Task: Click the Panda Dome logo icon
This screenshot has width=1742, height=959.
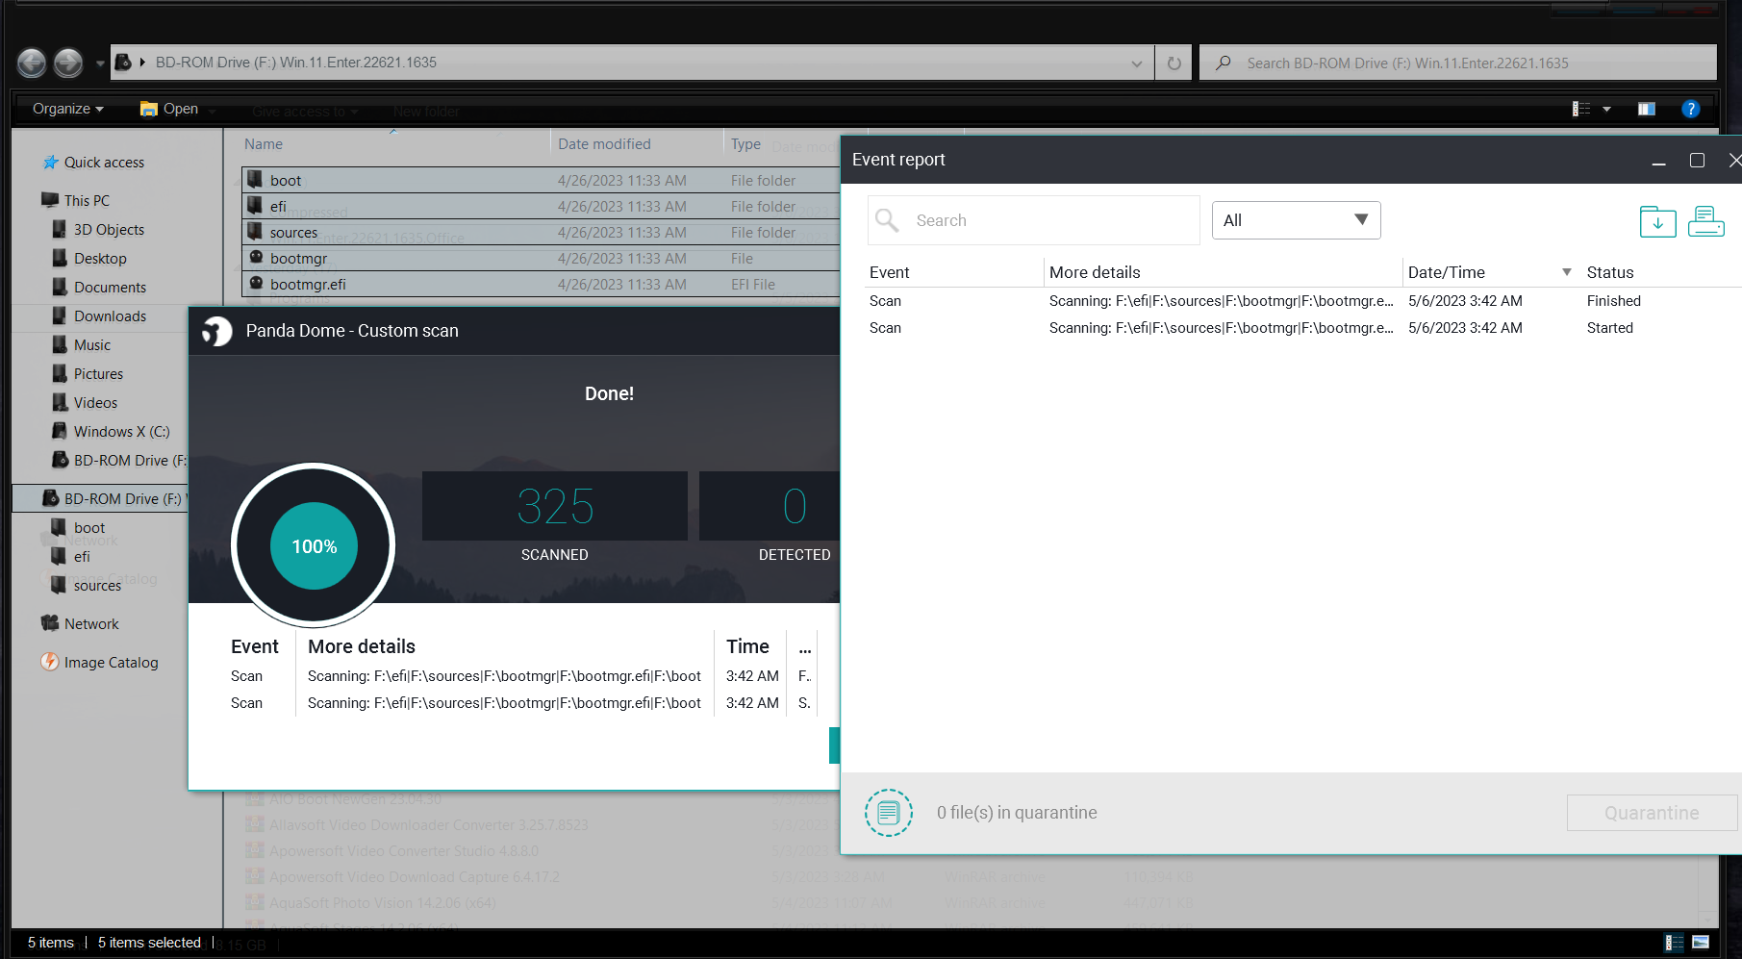Action: click(216, 331)
